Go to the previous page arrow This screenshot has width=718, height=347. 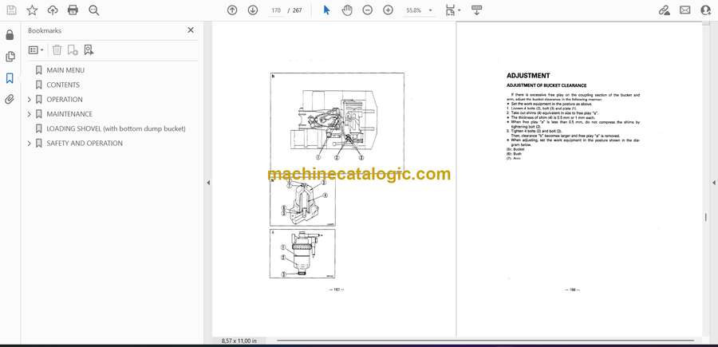coord(232,10)
